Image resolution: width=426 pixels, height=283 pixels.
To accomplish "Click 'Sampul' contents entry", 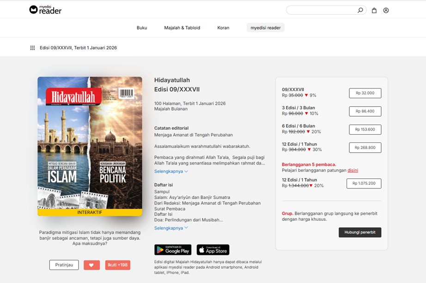I will click(162, 192).
